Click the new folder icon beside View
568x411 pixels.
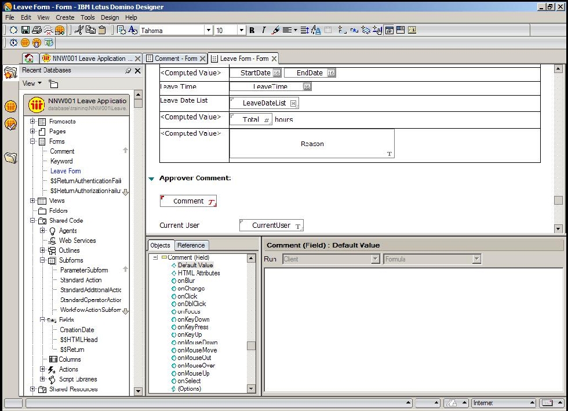53,83
